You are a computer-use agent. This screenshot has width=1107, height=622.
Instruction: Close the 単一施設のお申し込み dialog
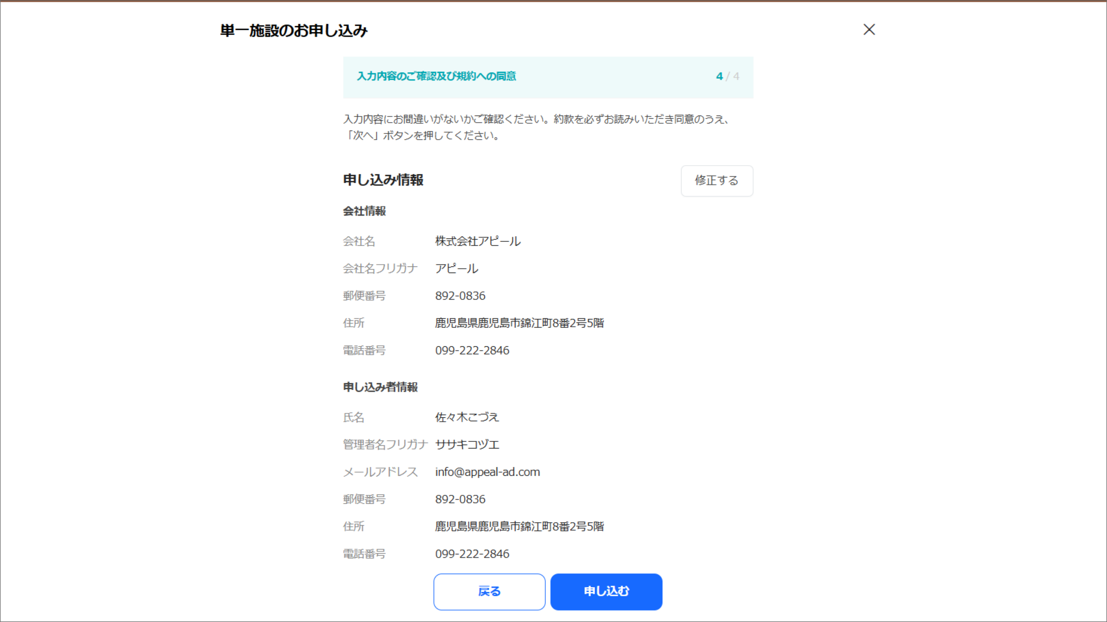(869, 30)
